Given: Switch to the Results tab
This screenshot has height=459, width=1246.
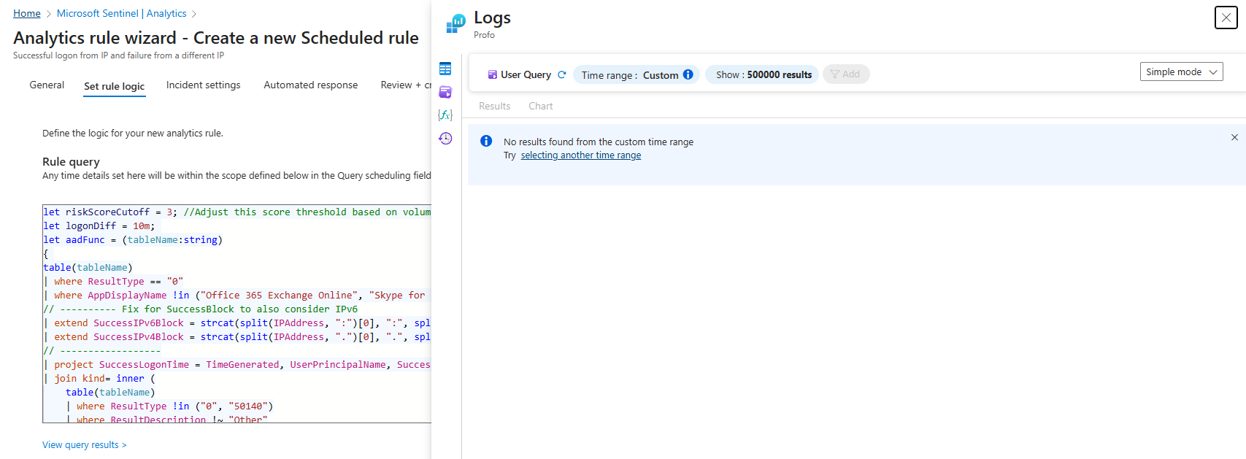Looking at the screenshot, I should [495, 106].
